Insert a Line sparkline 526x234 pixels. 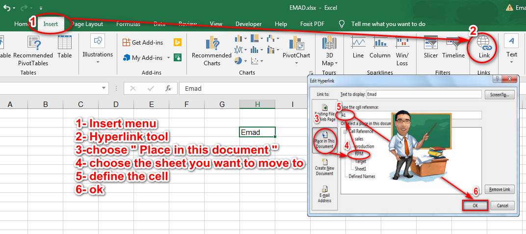358,47
